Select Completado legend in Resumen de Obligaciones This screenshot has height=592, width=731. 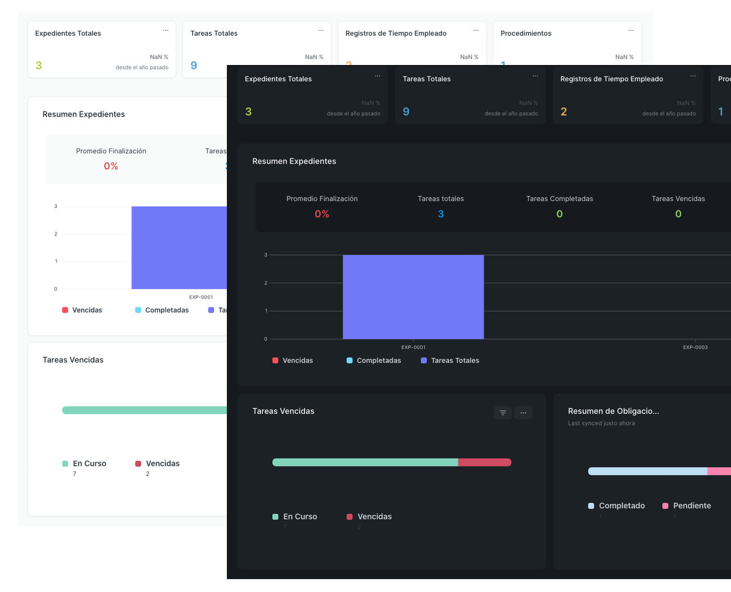click(x=616, y=506)
